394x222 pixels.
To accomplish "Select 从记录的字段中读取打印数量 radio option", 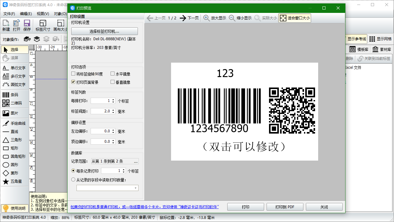I will click(x=73, y=179).
